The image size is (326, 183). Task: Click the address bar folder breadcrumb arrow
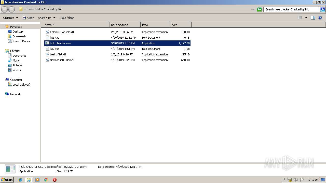click(x=26, y=9)
